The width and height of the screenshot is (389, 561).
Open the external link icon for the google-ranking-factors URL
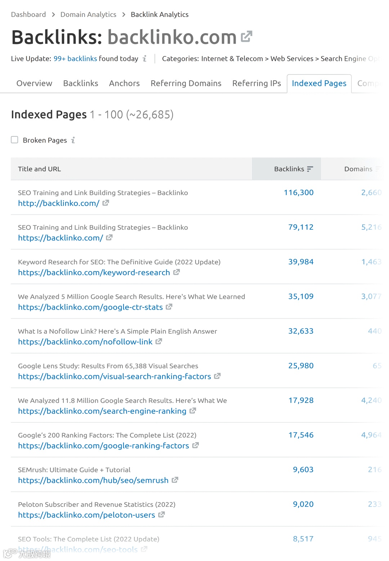click(195, 445)
